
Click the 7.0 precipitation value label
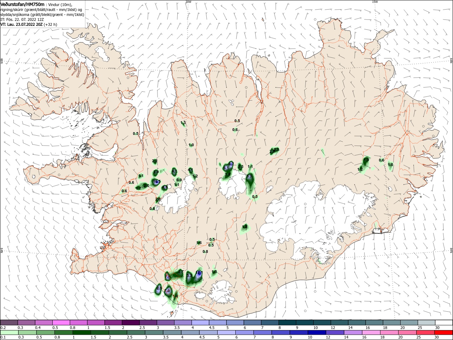click(x=167, y=291)
